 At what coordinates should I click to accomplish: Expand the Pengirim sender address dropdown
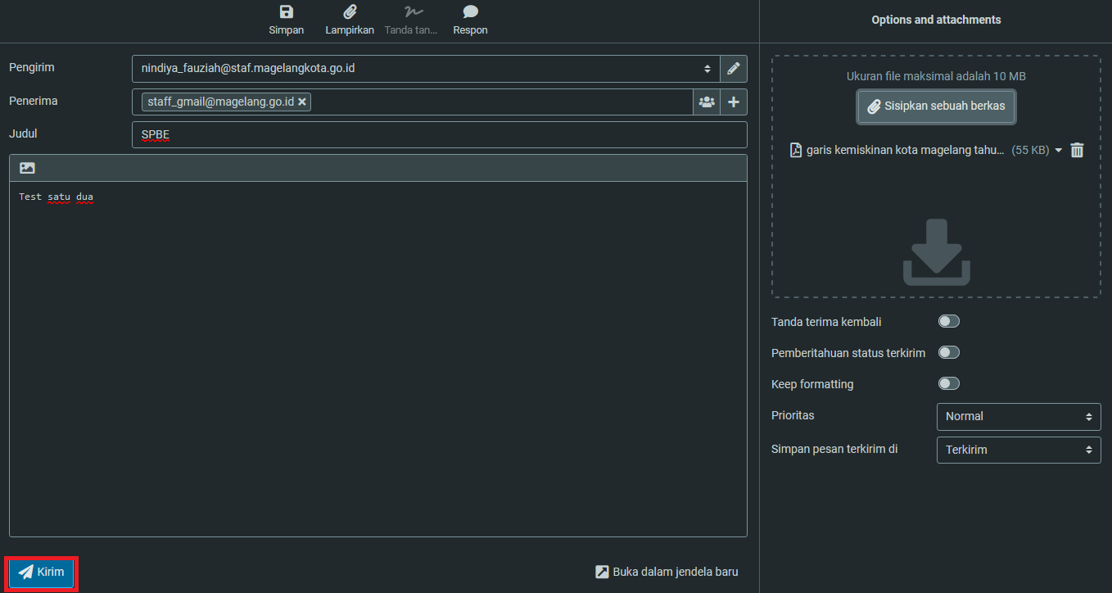426,69
